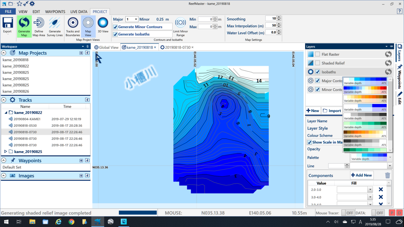Viewport: 404px width, 227px height.
Task: Click the Export save icon
Action: 7,23
